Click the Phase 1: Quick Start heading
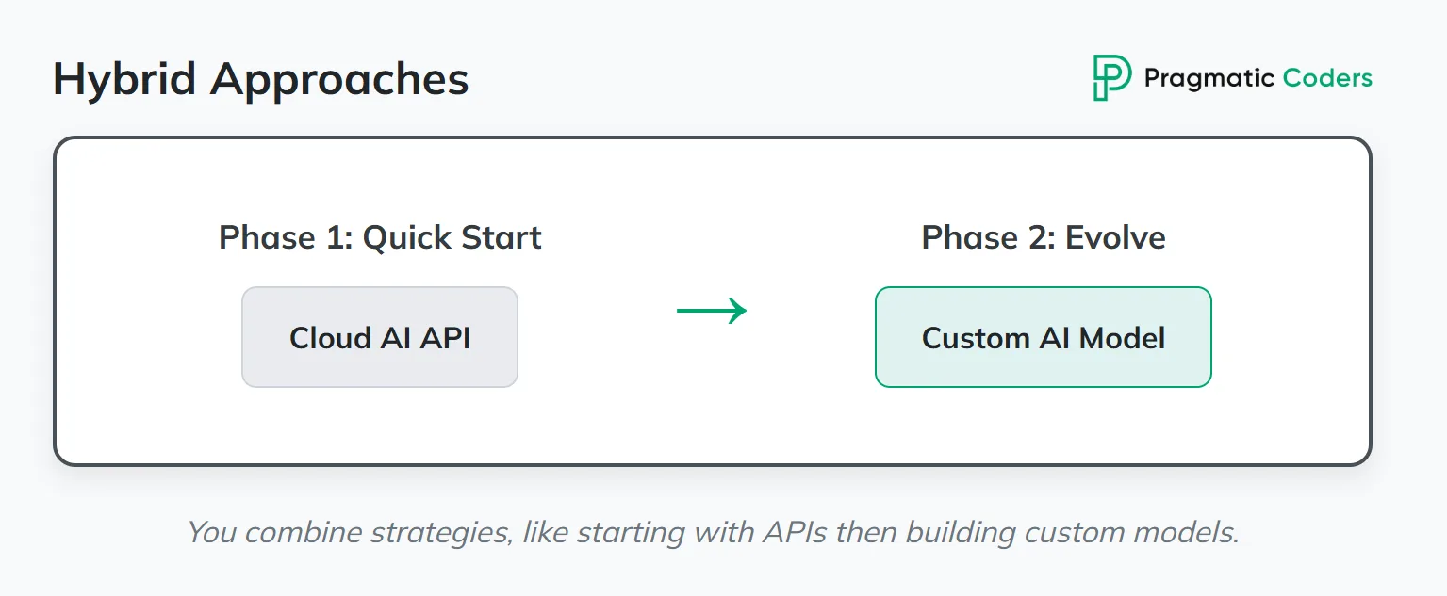Screen dimensions: 1447x596 pos(380,237)
